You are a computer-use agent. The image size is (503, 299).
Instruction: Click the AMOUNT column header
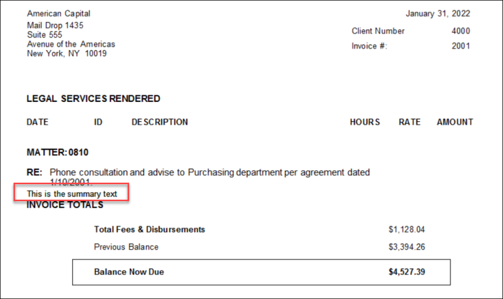pyautogui.click(x=454, y=122)
